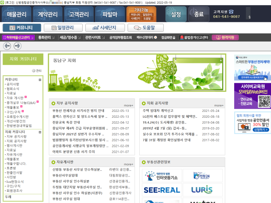271x203 pixels.
Task: Open the 매물관리 main menu
Action: 16,14
